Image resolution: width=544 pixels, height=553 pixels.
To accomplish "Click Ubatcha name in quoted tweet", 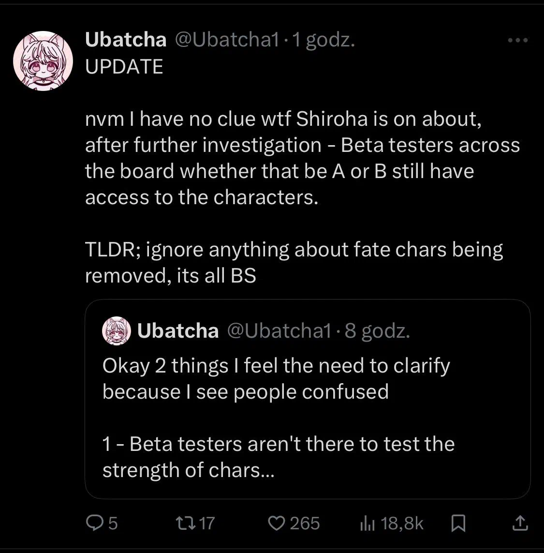I will [178, 331].
